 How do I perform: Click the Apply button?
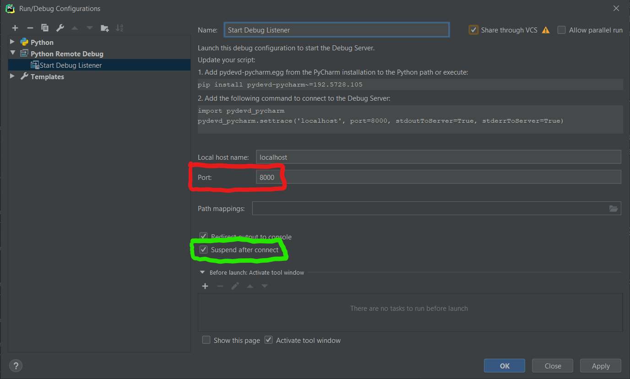click(601, 366)
